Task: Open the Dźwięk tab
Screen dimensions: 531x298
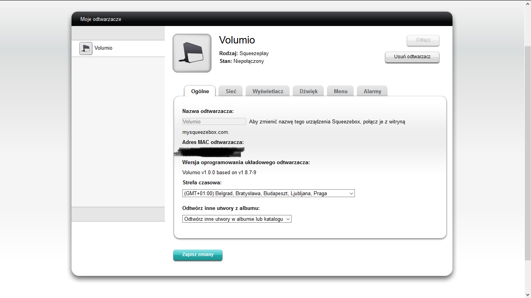Action: pos(309,91)
